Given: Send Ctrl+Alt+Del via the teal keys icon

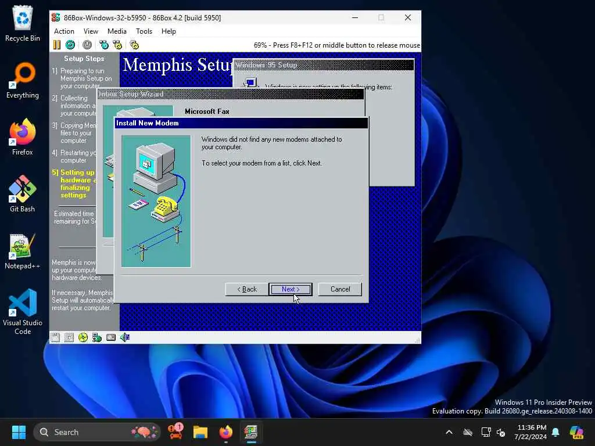Looking at the screenshot, I should pyautogui.click(x=103, y=45).
